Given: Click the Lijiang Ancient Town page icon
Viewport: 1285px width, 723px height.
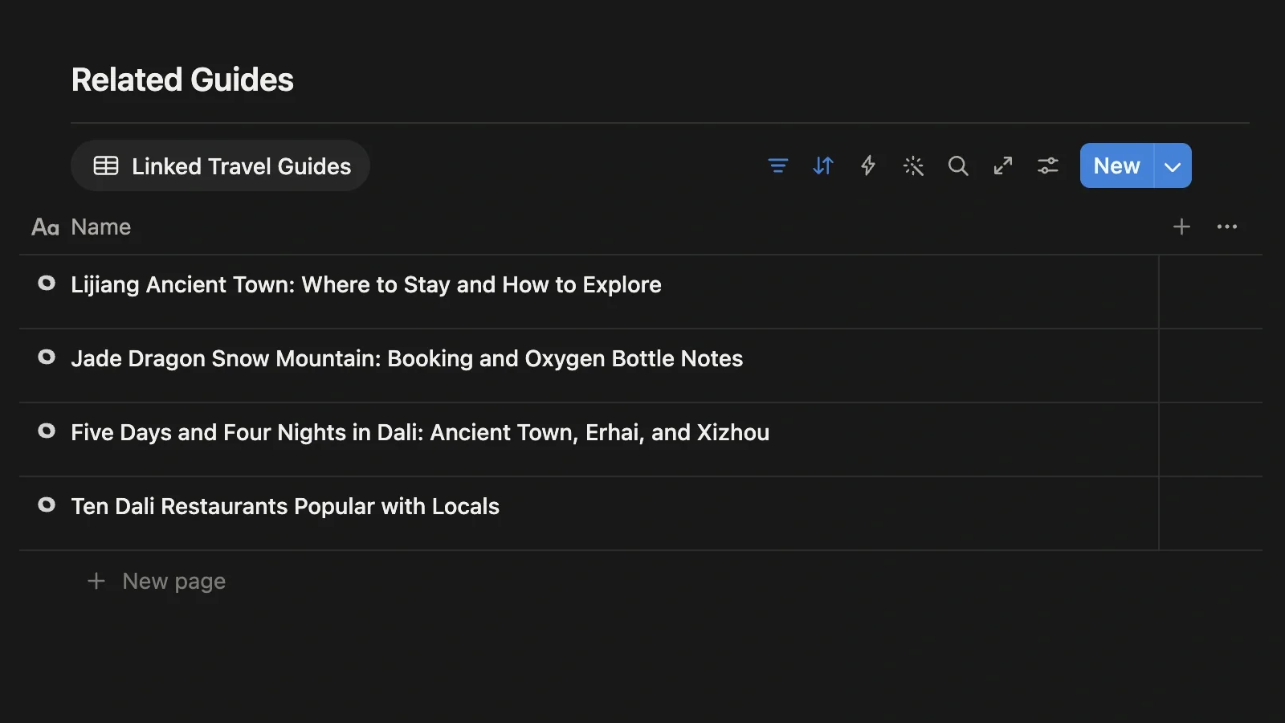Looking at the screenshot, I should [x=47, y=283].
